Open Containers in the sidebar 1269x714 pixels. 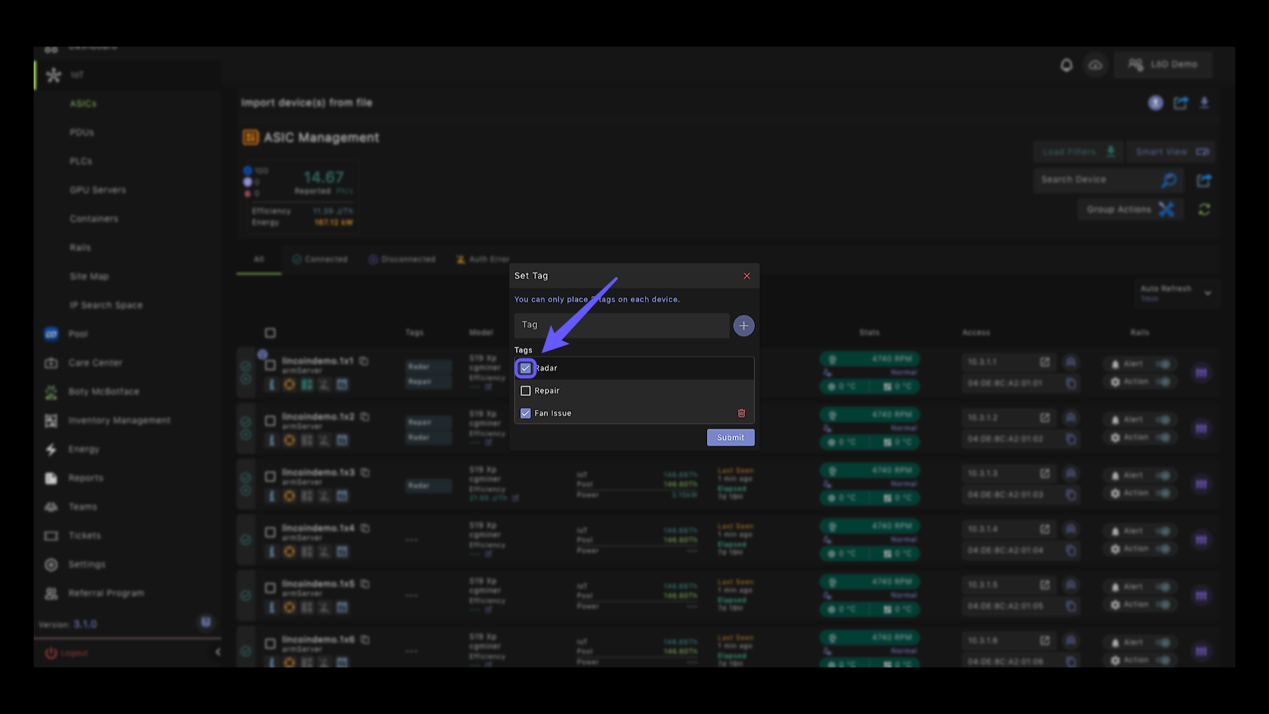[94, 219]
